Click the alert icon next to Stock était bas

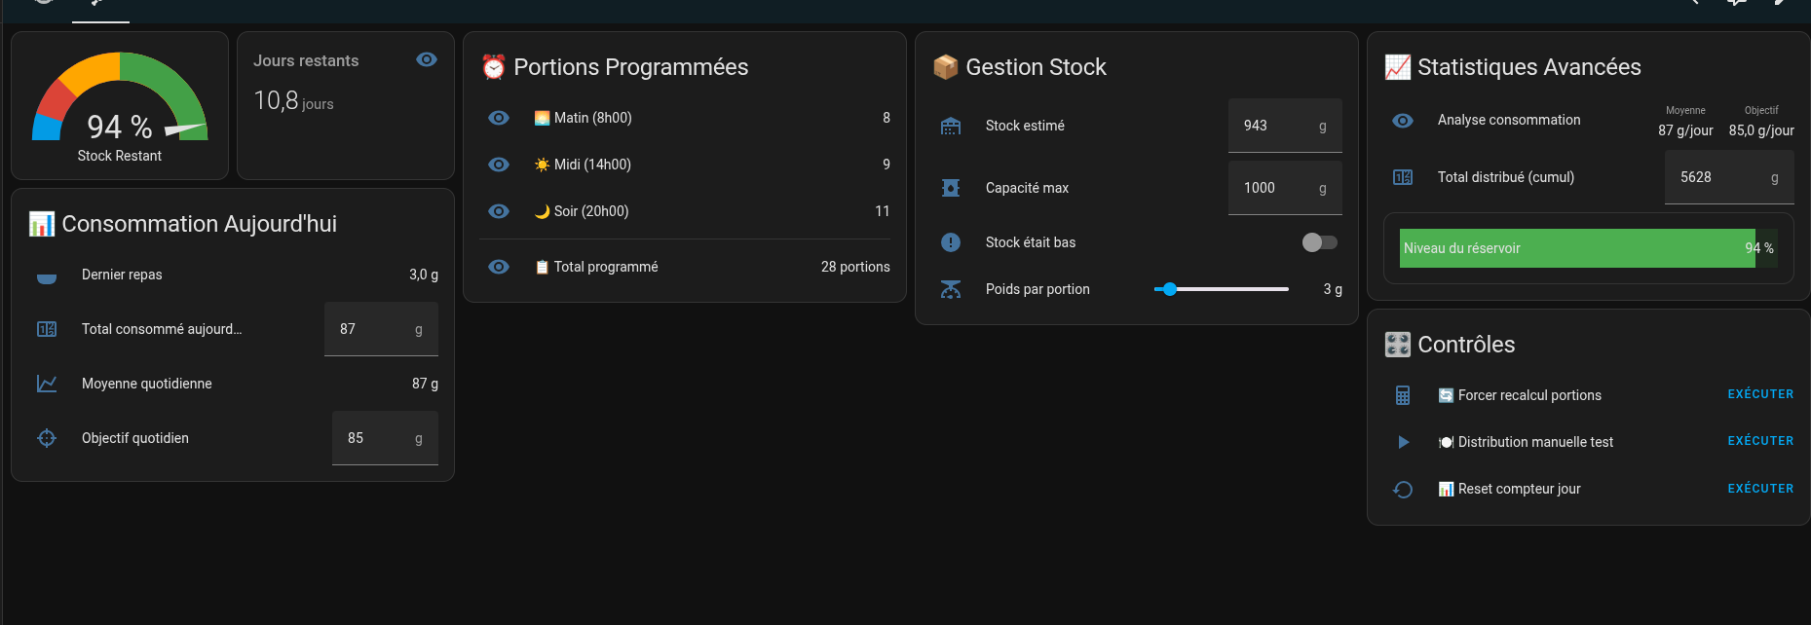(x=951, y=242)
